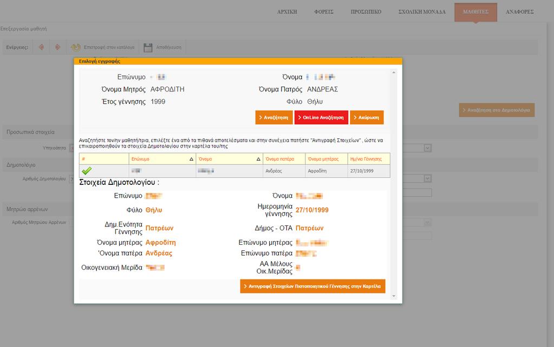Click the orange Αφροδίτη mother name
Image resolution: width=554 pixels, height=347 pixels.
(x=161, y=243)
